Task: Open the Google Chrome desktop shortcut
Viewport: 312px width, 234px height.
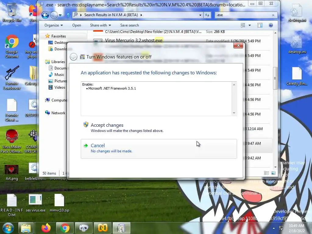Action: pyautogui.click(x=12, y=46)
